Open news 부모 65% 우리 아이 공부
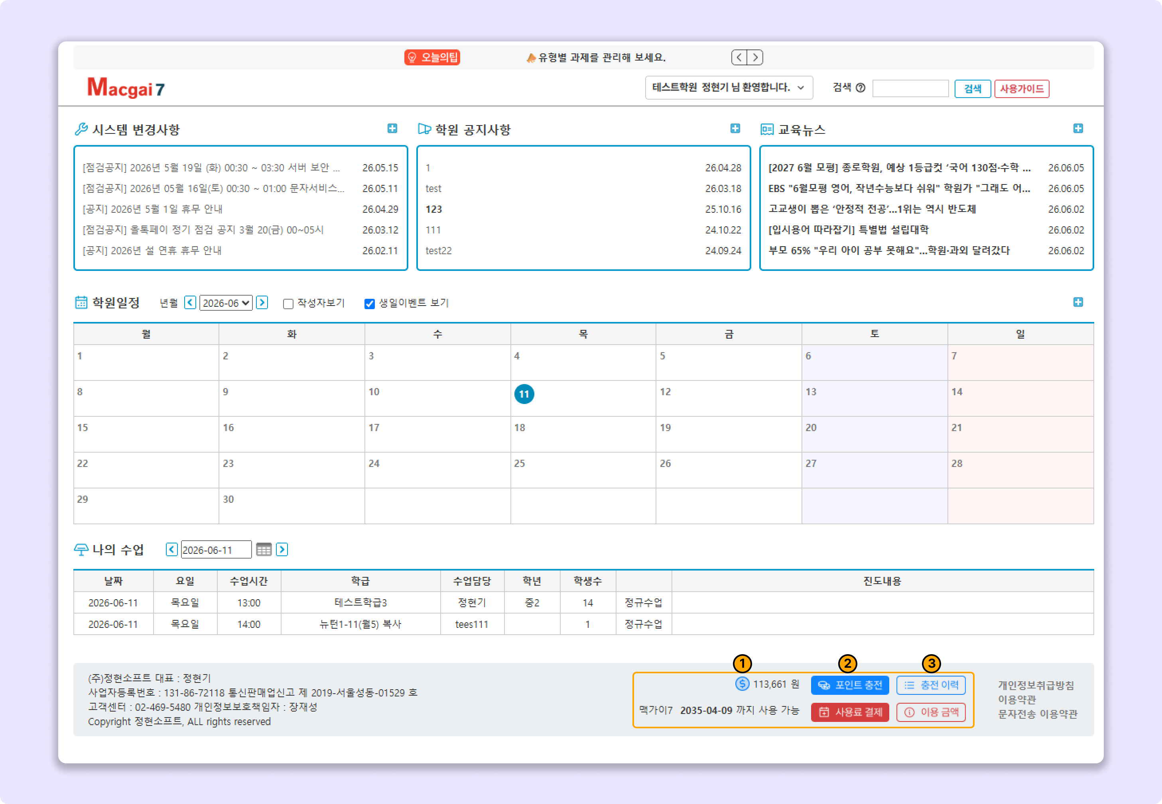Screen dimensions: 1162x804 pyautogui.click(x=889, y=250)
